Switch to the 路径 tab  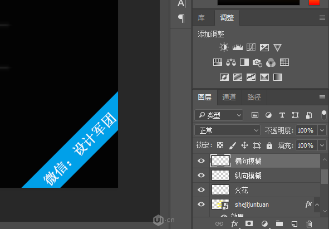pyautogui.click(x=254, y=97)
